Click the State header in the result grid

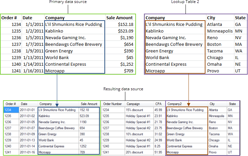[233, 104]
